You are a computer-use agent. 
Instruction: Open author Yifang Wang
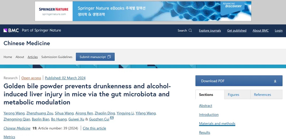pos(146,113)
